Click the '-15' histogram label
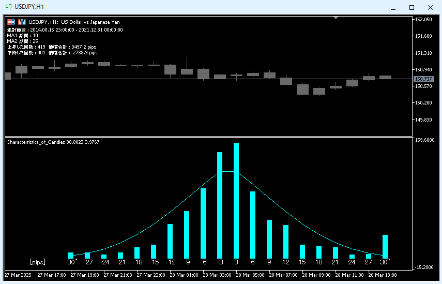 pos(154,262)
